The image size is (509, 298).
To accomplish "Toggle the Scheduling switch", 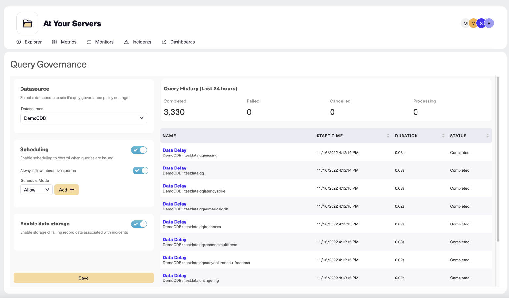I will point(139,150).
